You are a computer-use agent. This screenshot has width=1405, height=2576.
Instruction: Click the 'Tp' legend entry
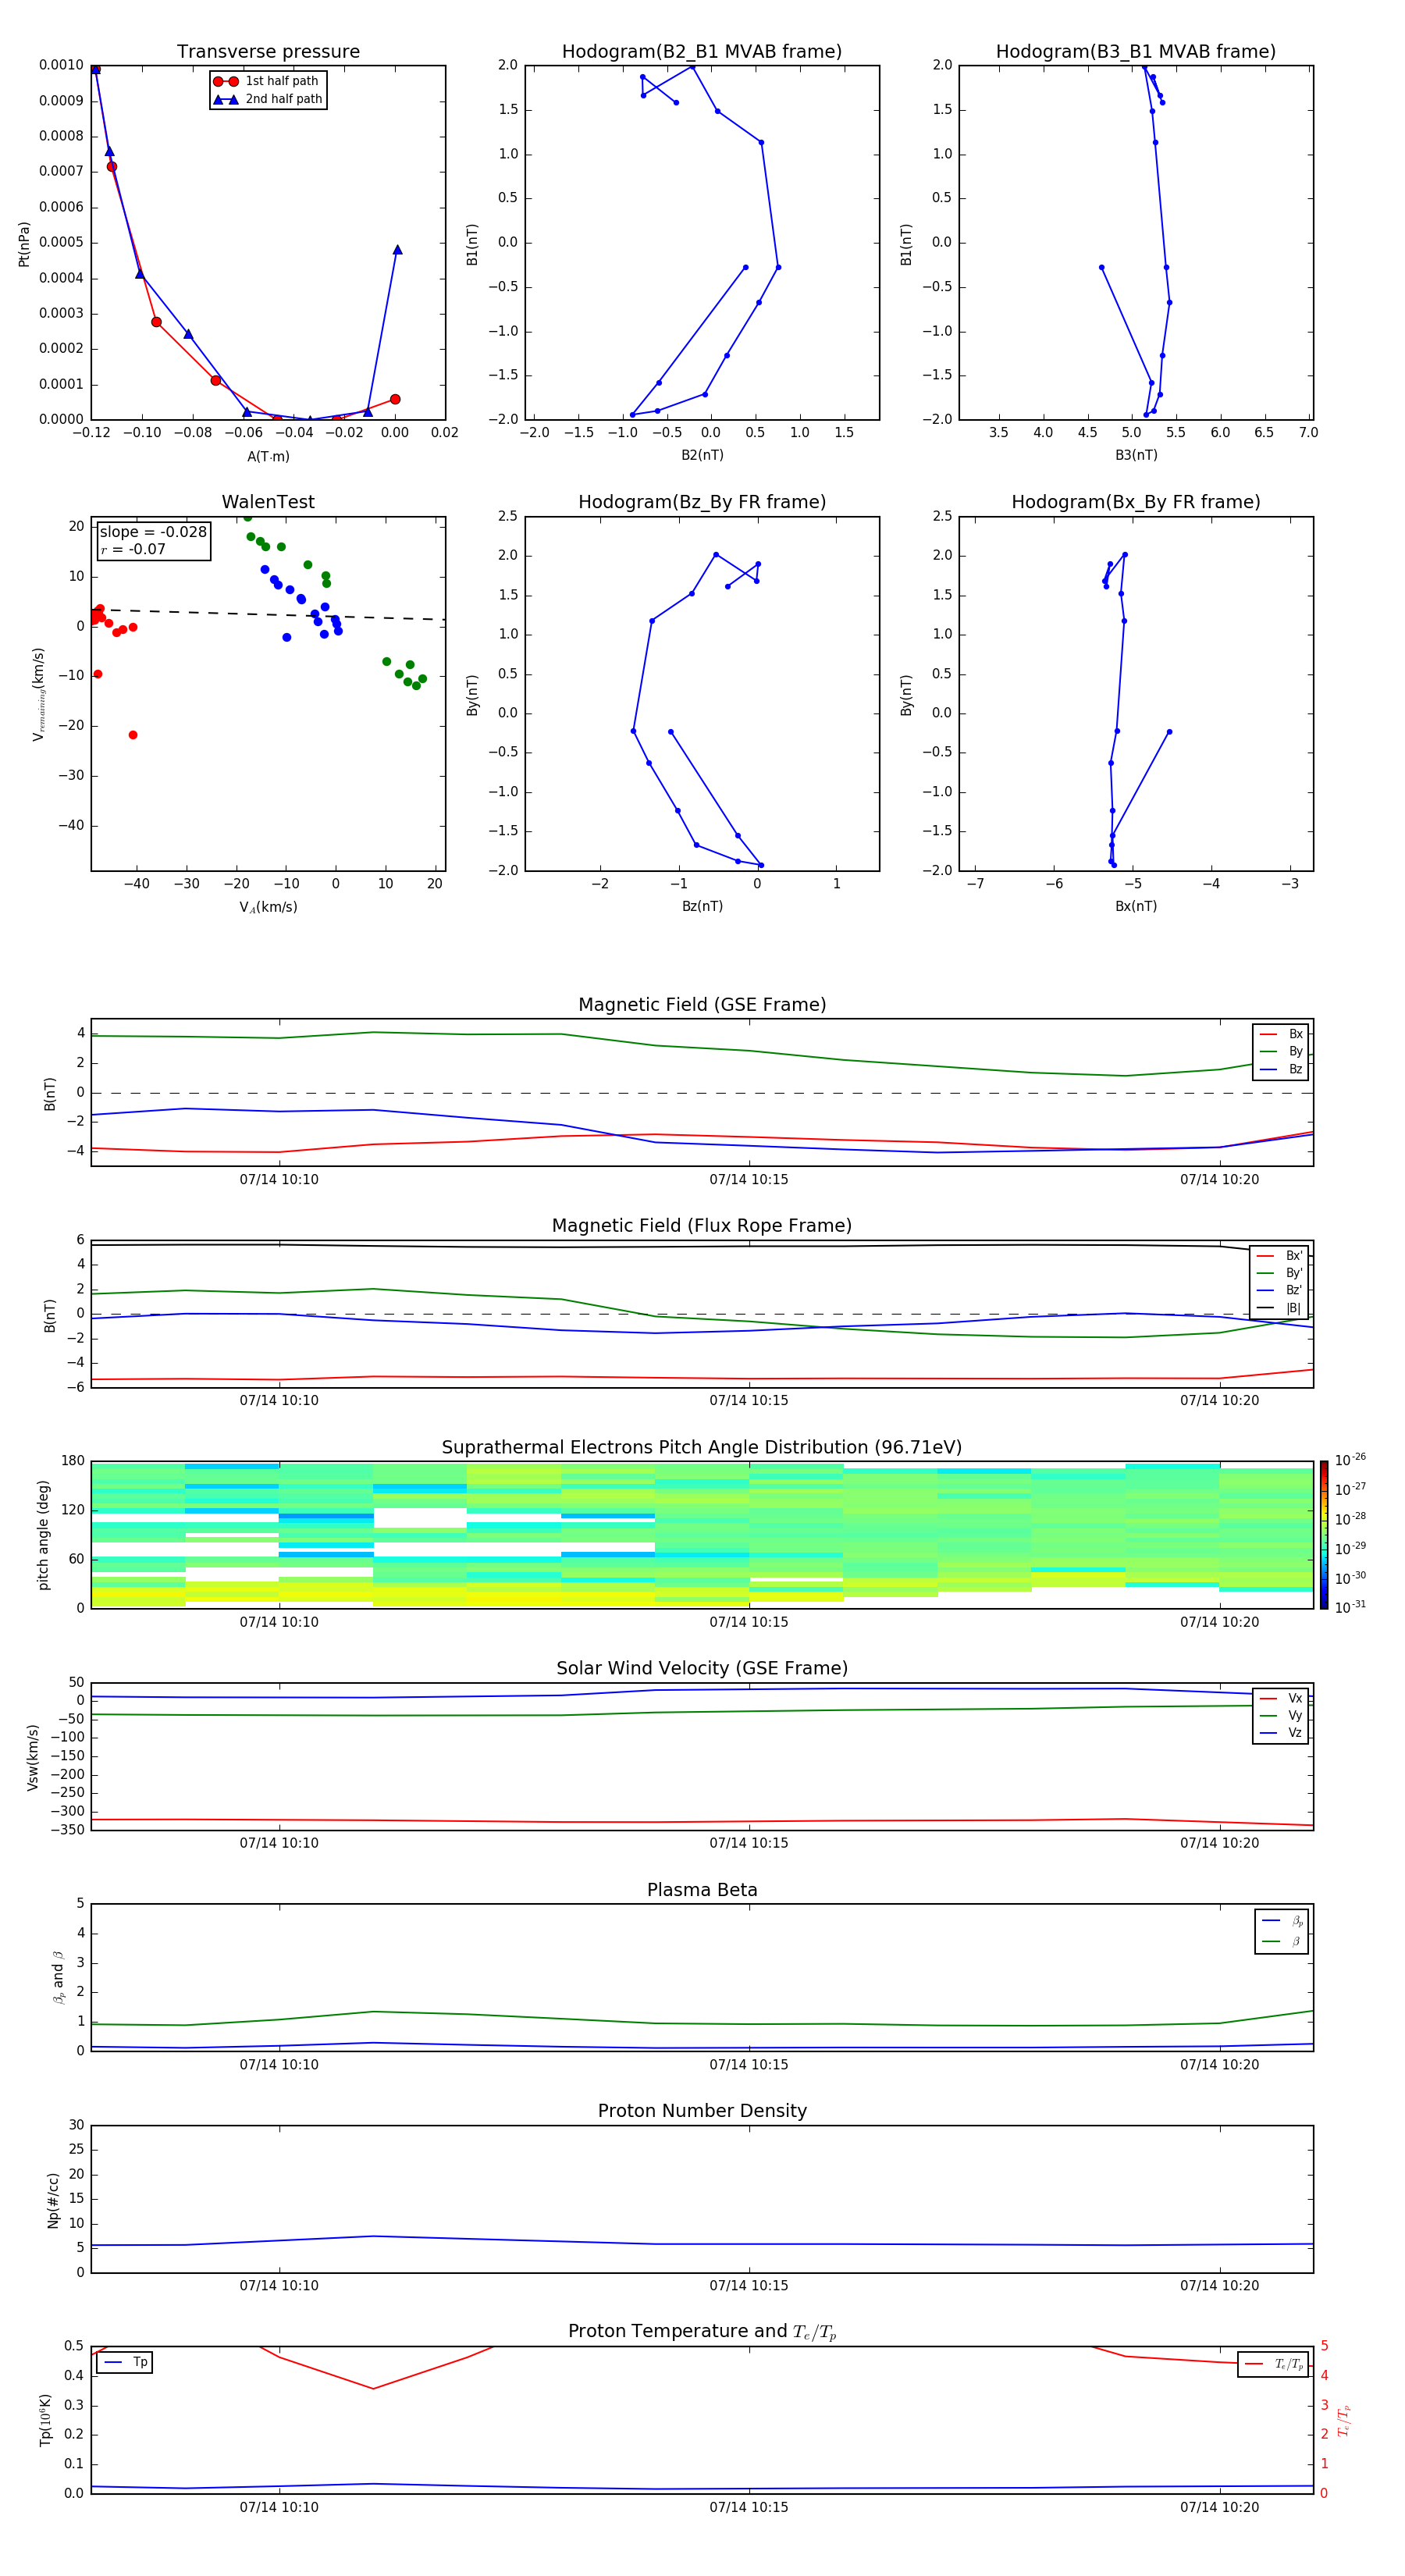point(126,2362)
